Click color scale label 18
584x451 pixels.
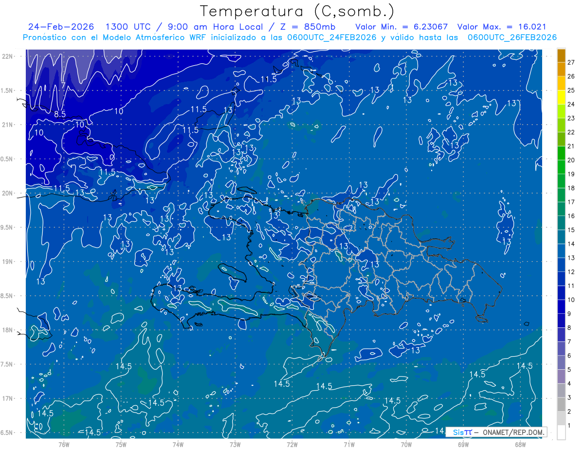point(571,188)
